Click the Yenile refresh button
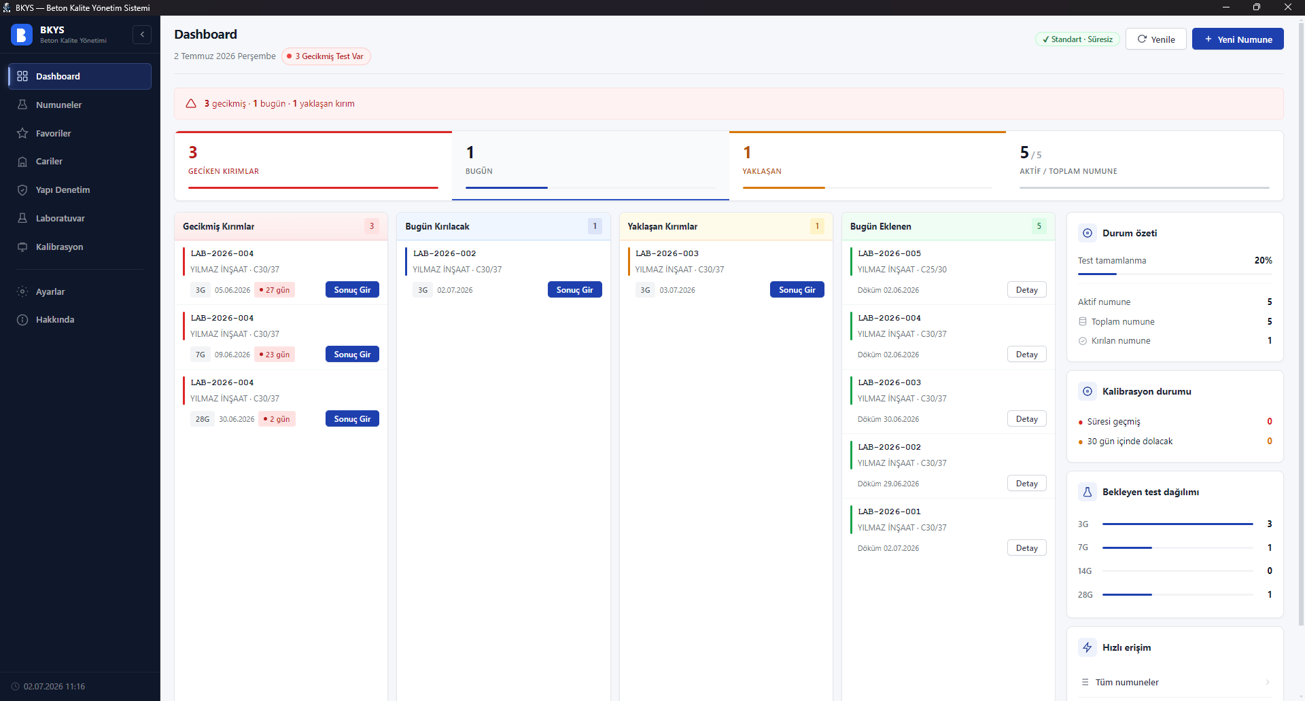Image resolution: width=1305 pixels, height=701 pixels. (x=1156, y=39)
